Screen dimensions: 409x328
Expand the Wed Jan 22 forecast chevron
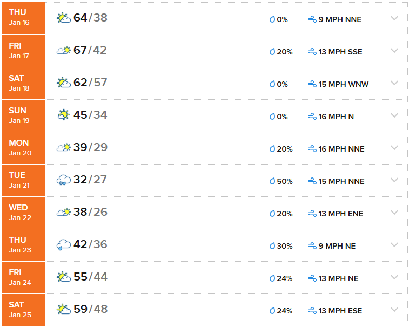[x=394, y=213]
